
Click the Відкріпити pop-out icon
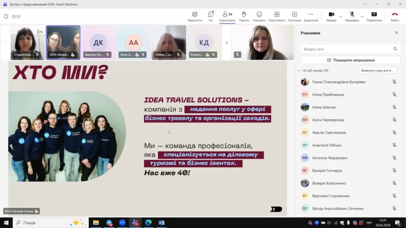click(x=195, y=16)
